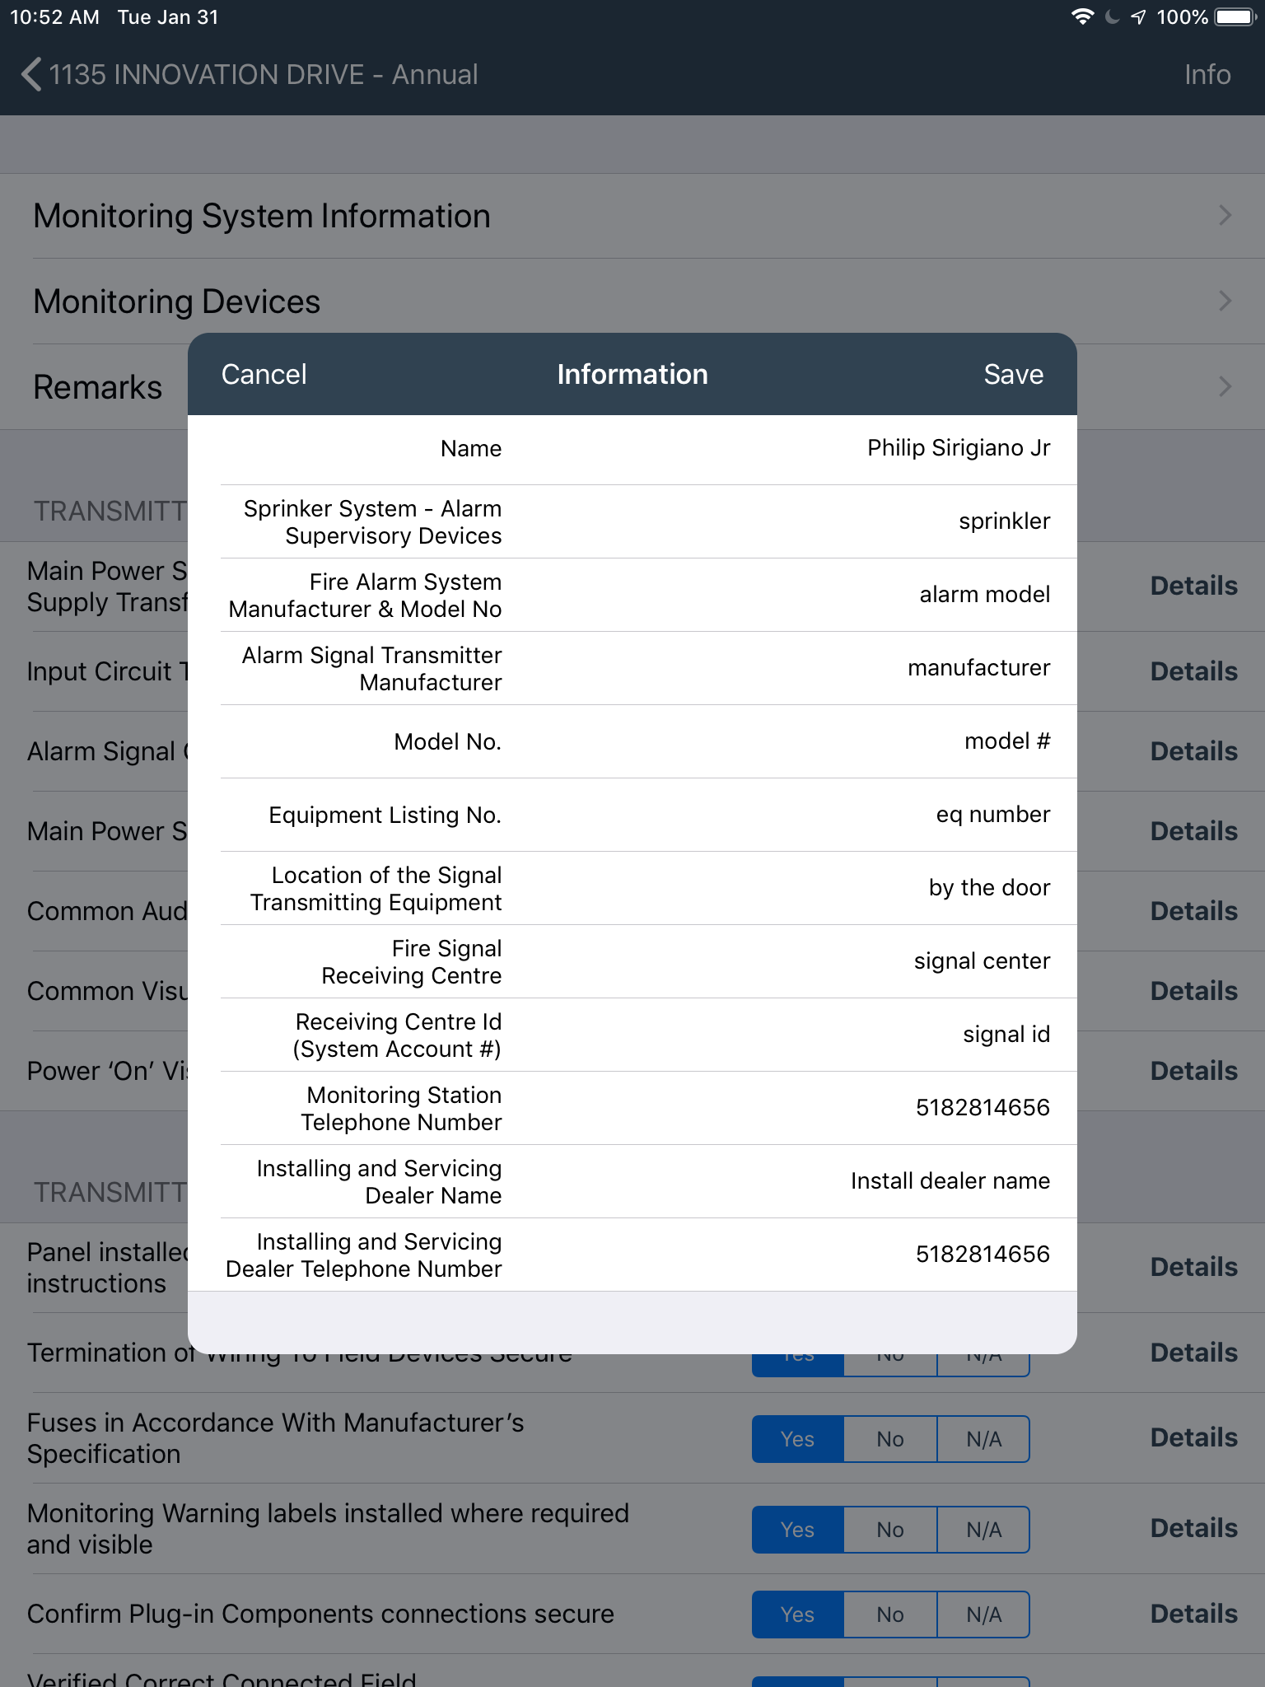Click the Wi-Fi status icon

1082,16
